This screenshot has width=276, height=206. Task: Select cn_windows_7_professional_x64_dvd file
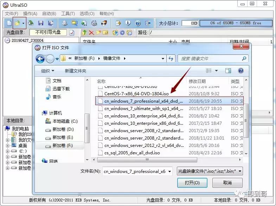(x=169, y=101)
